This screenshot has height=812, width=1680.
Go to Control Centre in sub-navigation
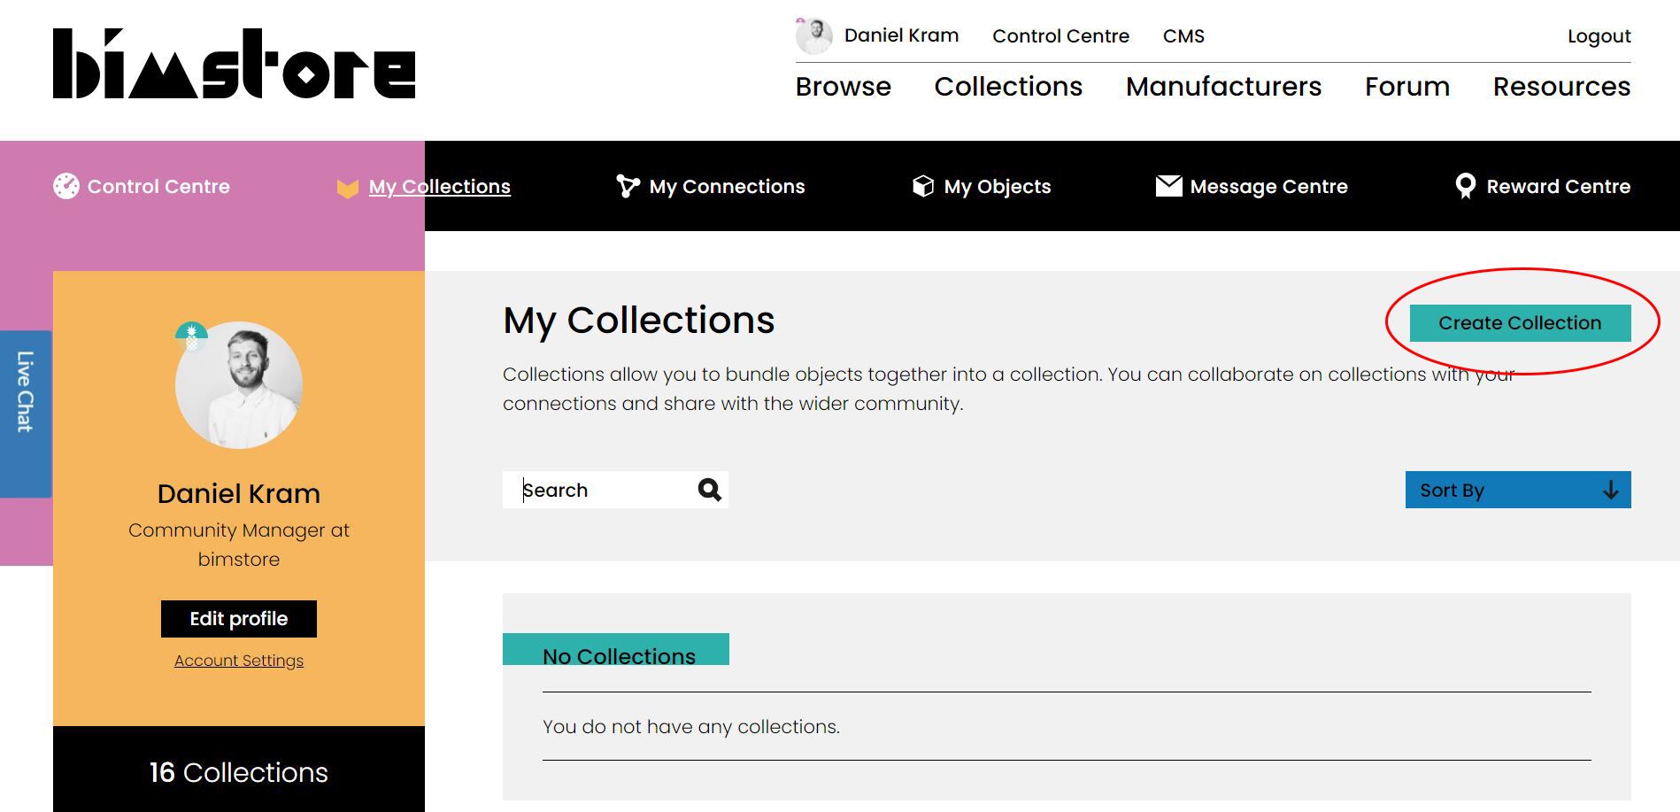[142, 186]
